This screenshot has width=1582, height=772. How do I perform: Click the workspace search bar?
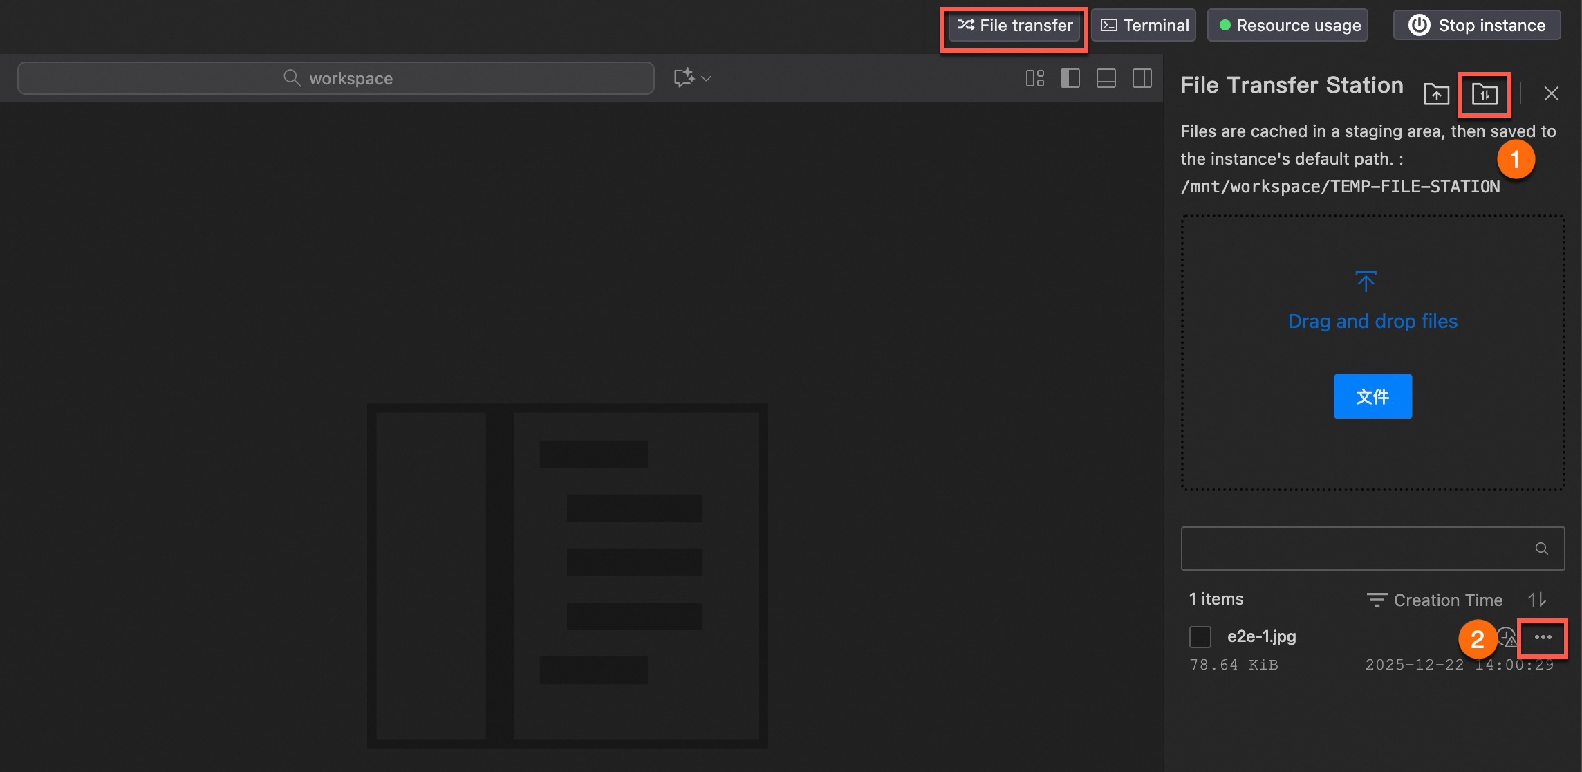[336, 78]
